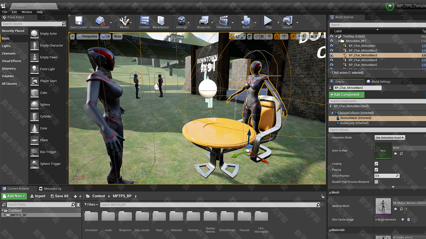Enable Disable Post Process Blueprint checkbox
Screen dimensions: 426x239
click(376, 182)
